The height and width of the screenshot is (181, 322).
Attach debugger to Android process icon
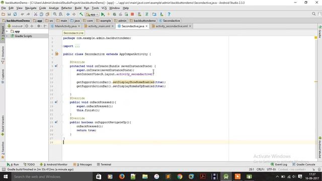[x=126, y=15]
